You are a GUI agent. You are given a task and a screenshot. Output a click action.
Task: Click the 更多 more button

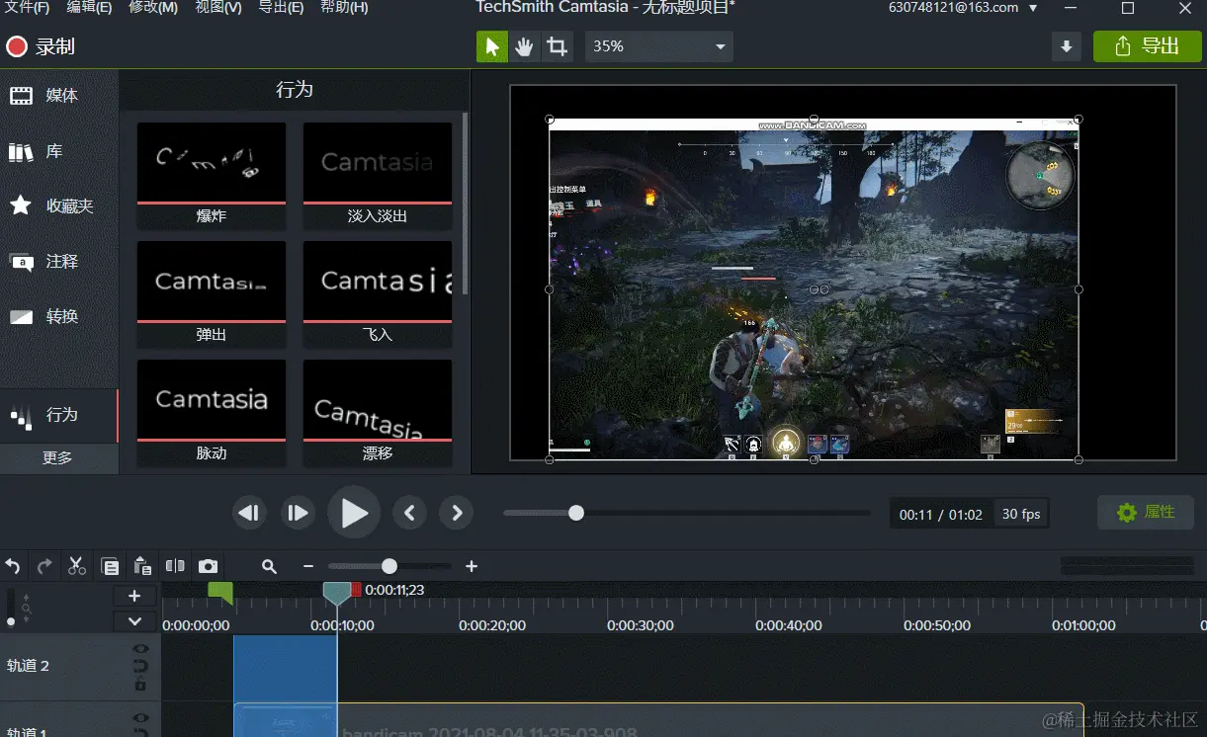tap(58, 458)
